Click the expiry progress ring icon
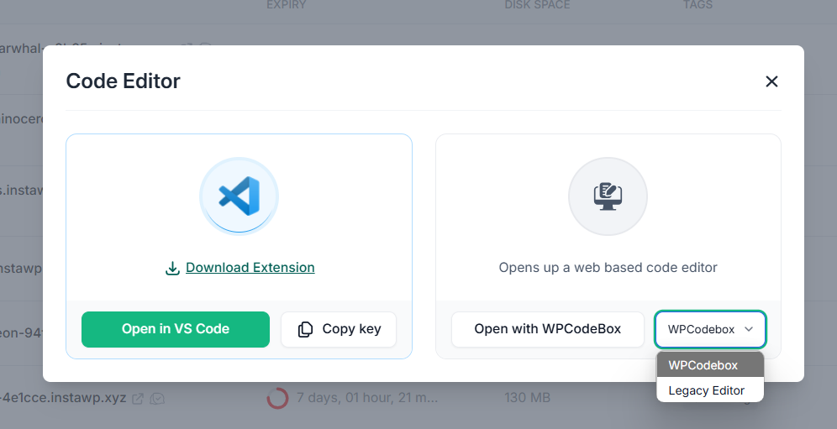 [277, 398]
